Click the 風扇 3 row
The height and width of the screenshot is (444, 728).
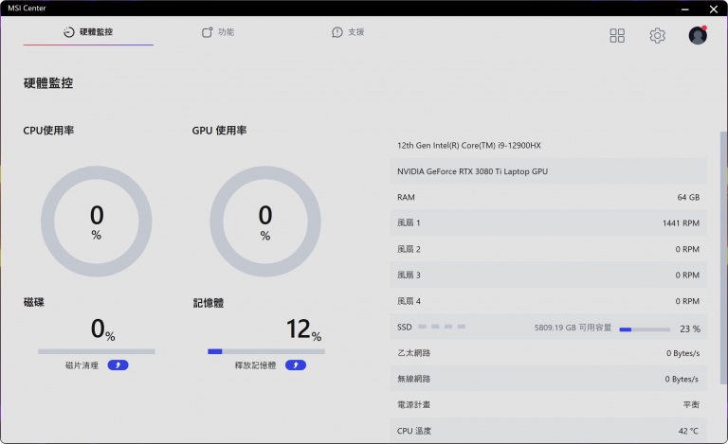click(549, 275)
